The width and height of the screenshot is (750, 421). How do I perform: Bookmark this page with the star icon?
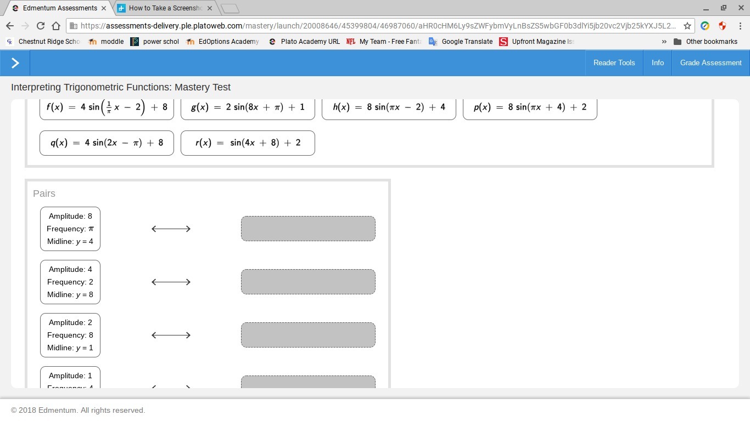(x=687, y=26)
